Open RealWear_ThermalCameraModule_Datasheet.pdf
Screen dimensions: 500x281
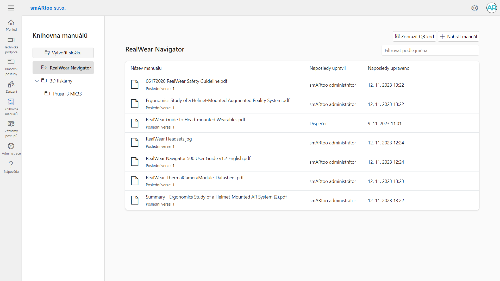[195, 178]
